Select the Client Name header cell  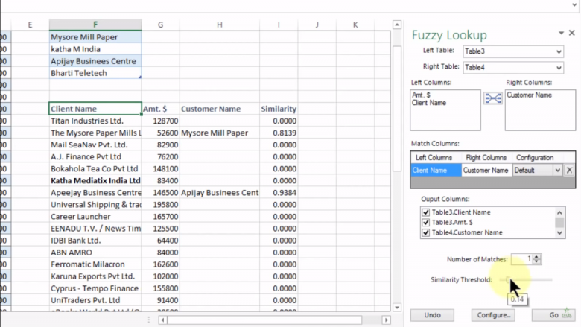[x=95, y=109]
